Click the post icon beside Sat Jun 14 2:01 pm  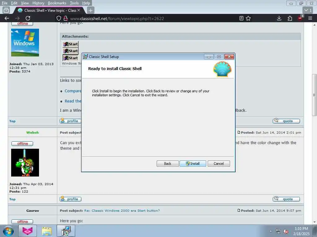tap(239, 132)
